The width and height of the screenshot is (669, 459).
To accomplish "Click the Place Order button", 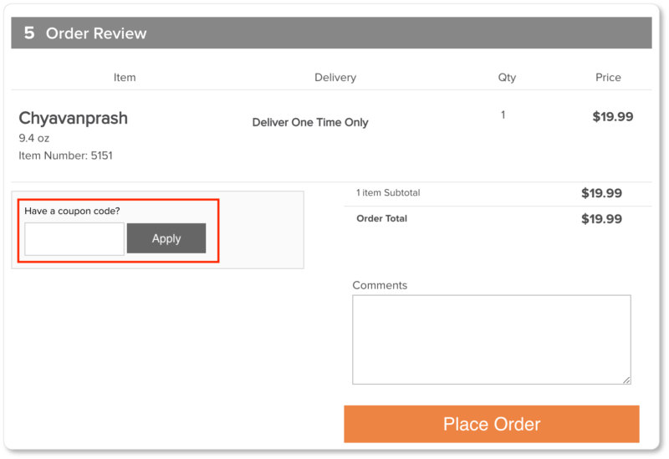I will click(492, 424).
